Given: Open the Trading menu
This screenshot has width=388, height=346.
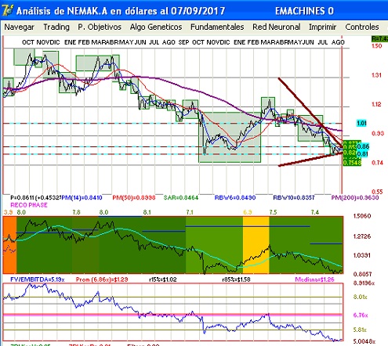Looking at the screenshot, I should point(56,27).
